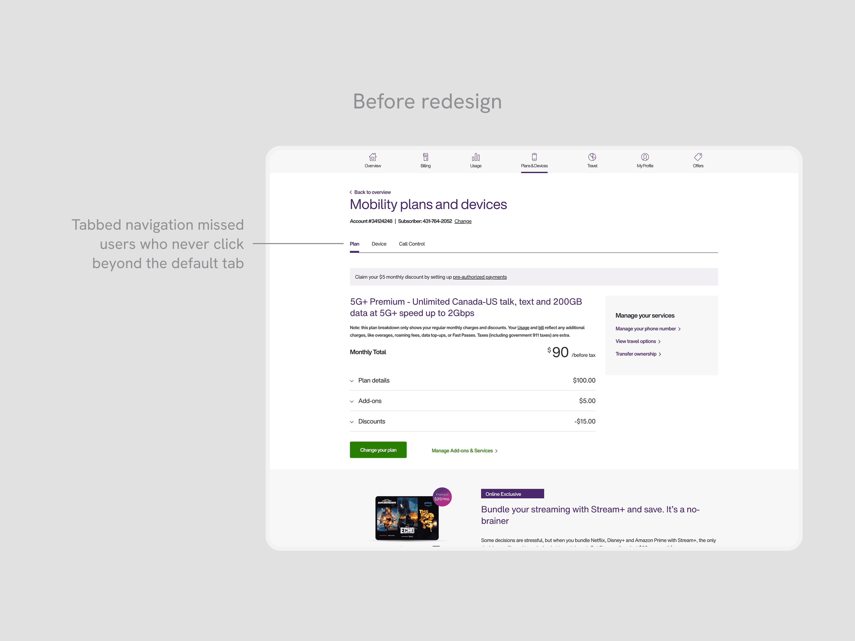Expand the Discounts breakdown
Screen dimensions: 855x641
pyautogui.click(x=371, y=421)
